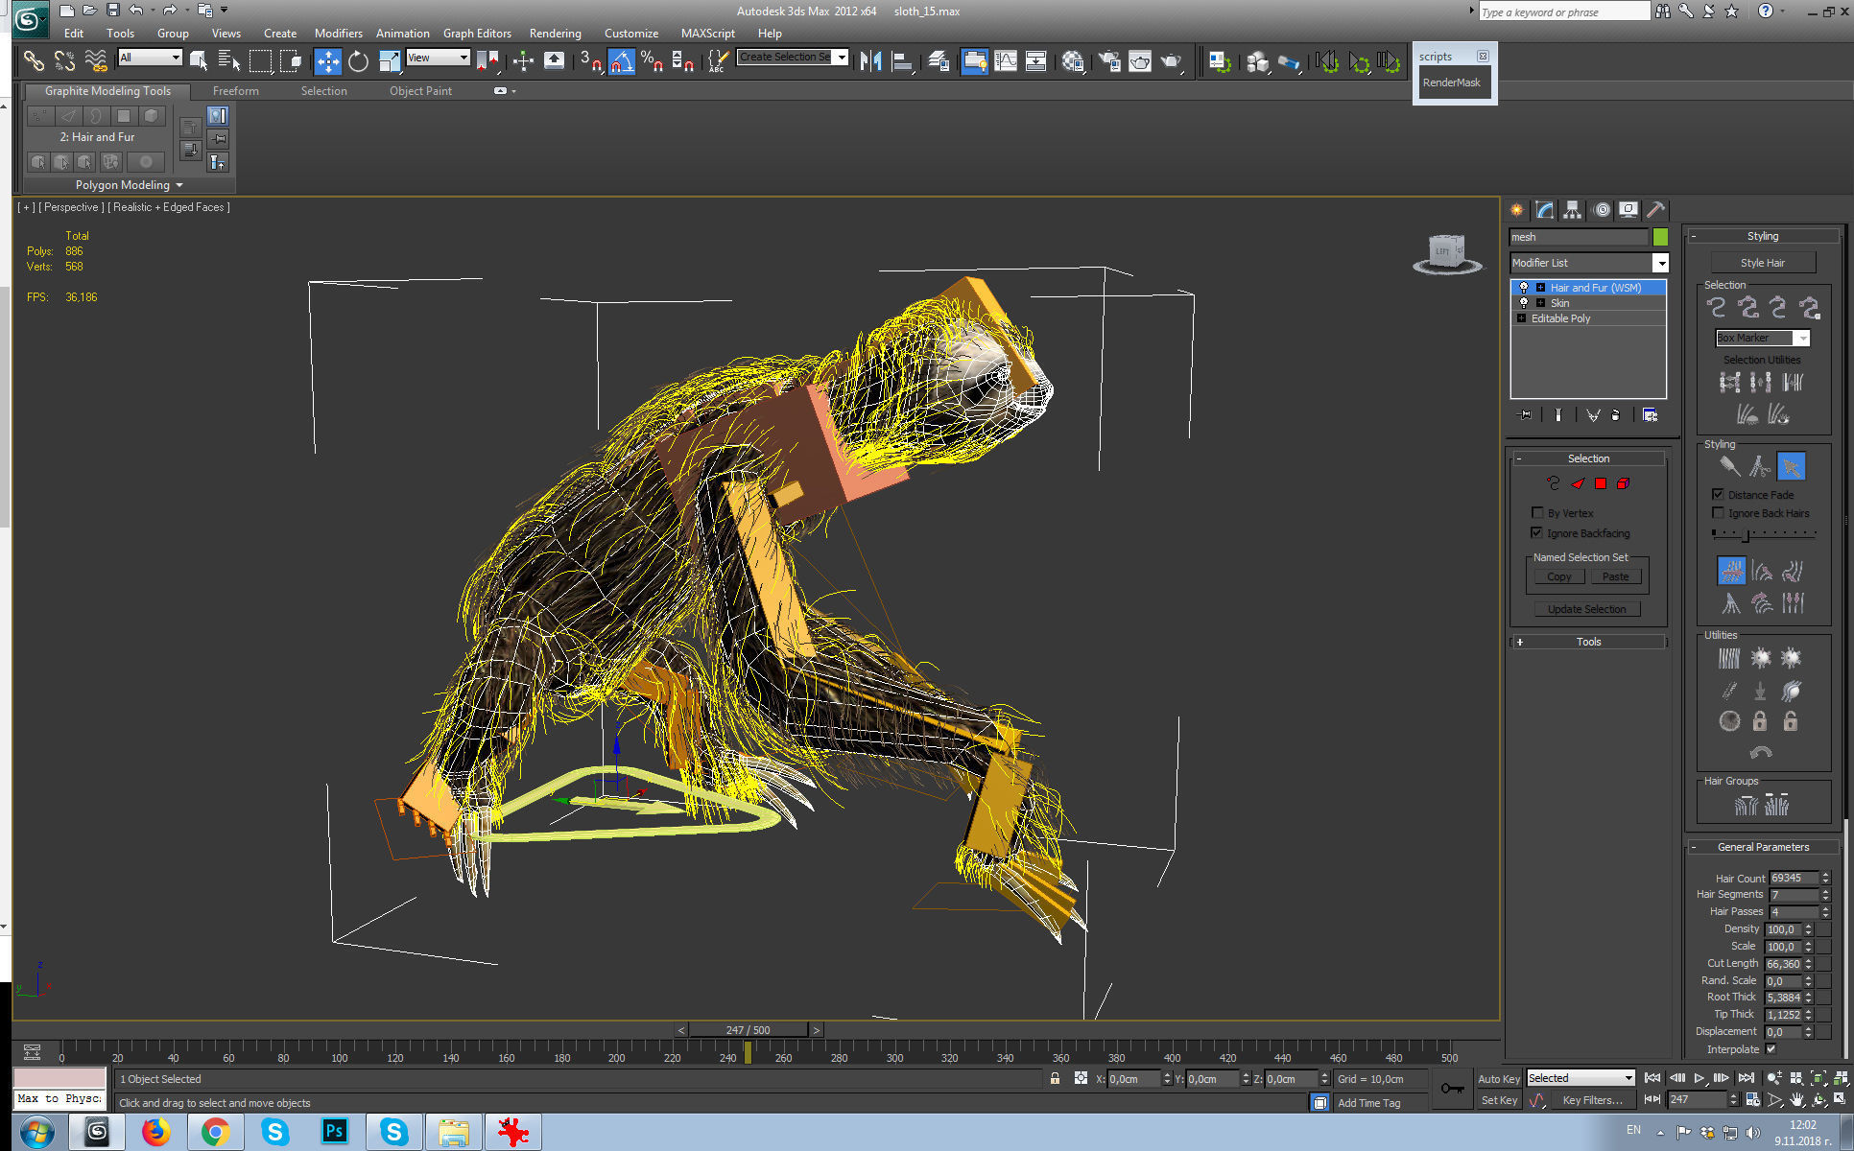Toggle the Interpolate checkbox
1854x1151 pixels.
(x=1771, y=1048)
